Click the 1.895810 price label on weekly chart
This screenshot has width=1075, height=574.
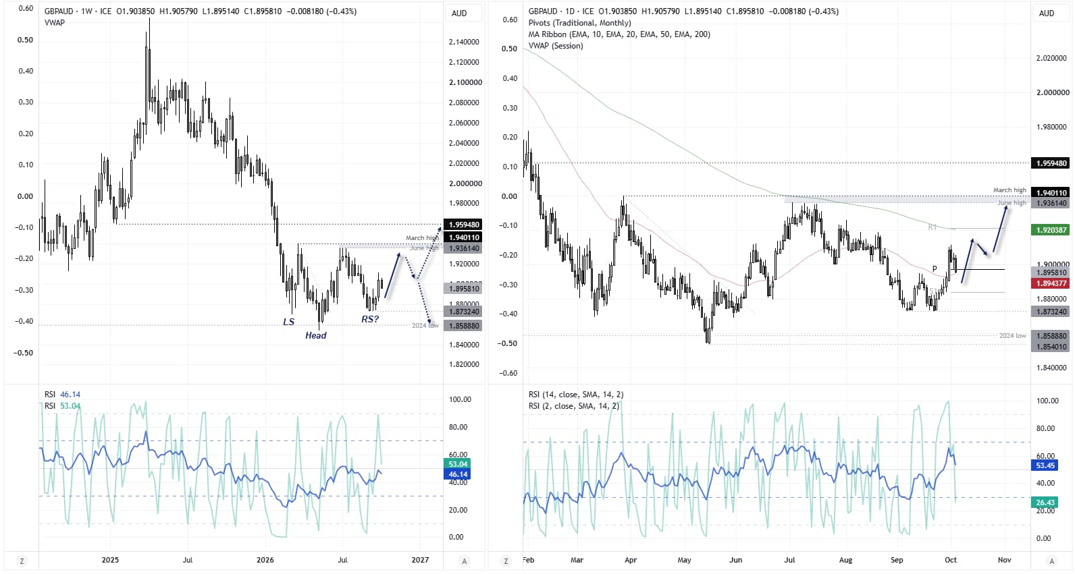[x=463, y=289]
